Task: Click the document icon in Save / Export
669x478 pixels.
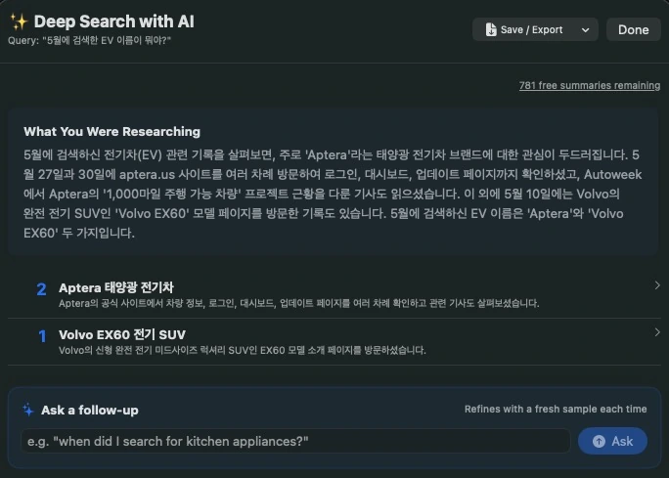Action: coord(491,30)
